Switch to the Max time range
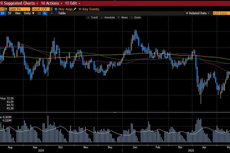 pos(18,13)
